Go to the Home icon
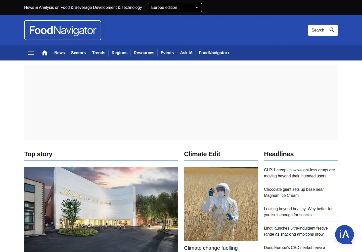This screenshot has width=362, height=252. coord(45,53)
